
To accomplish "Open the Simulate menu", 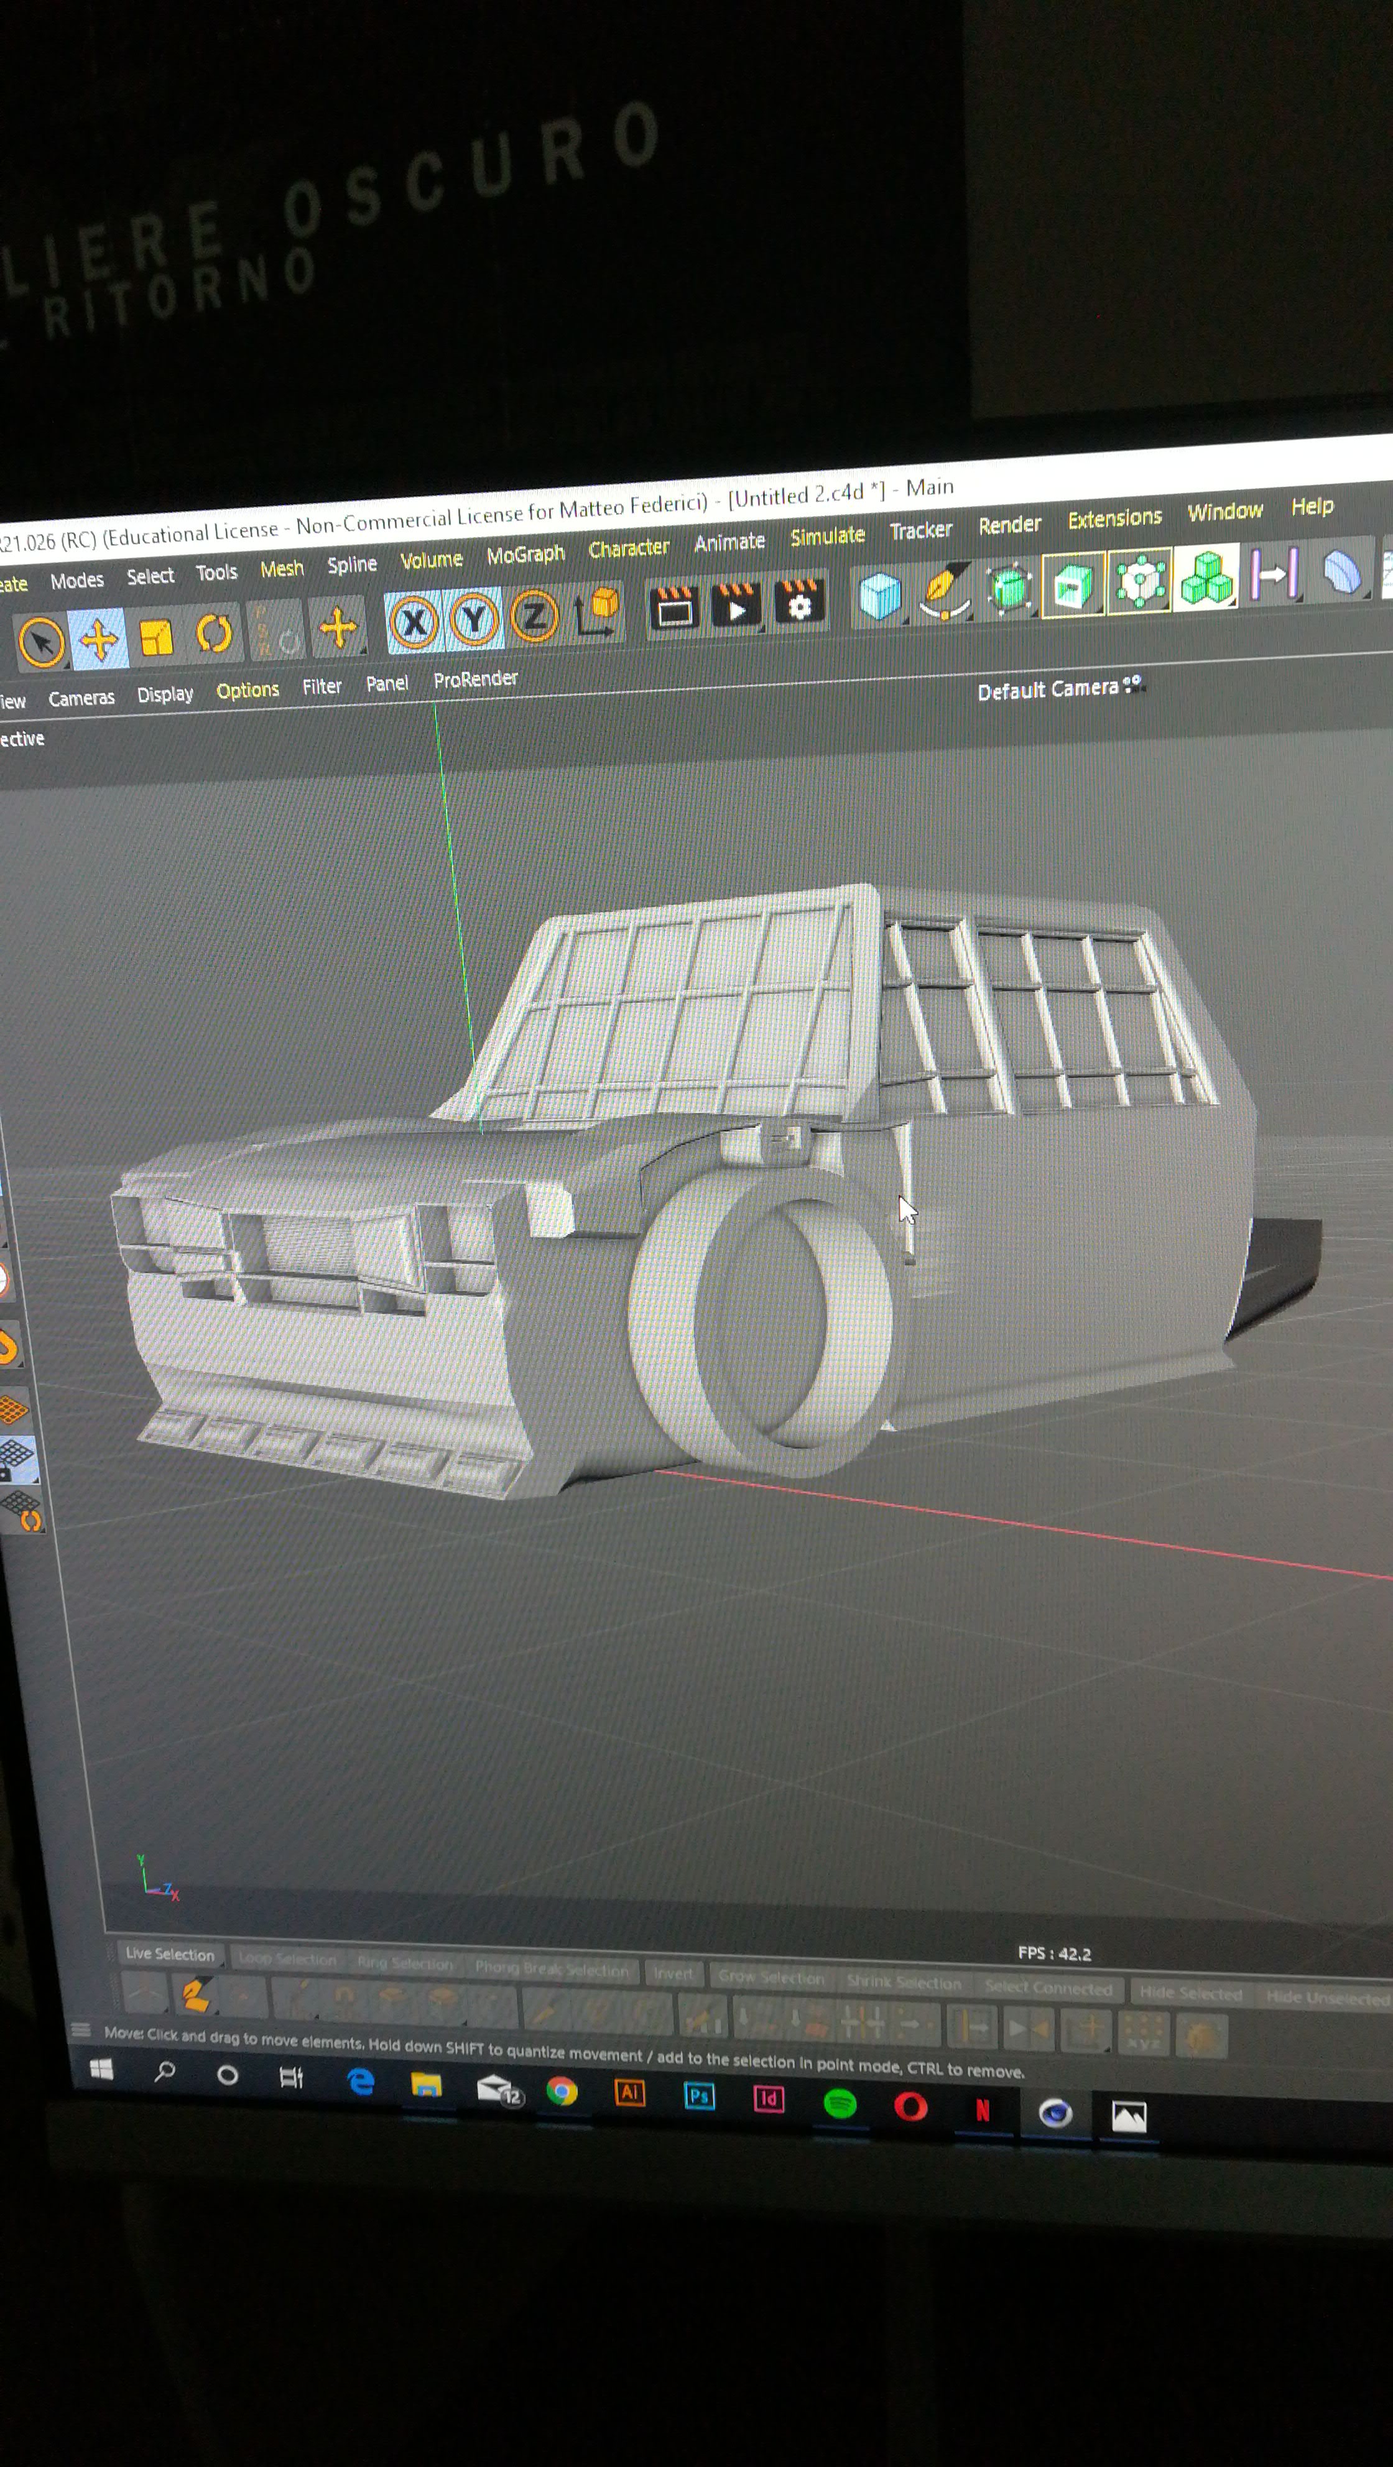I will [x=827, y=537].
